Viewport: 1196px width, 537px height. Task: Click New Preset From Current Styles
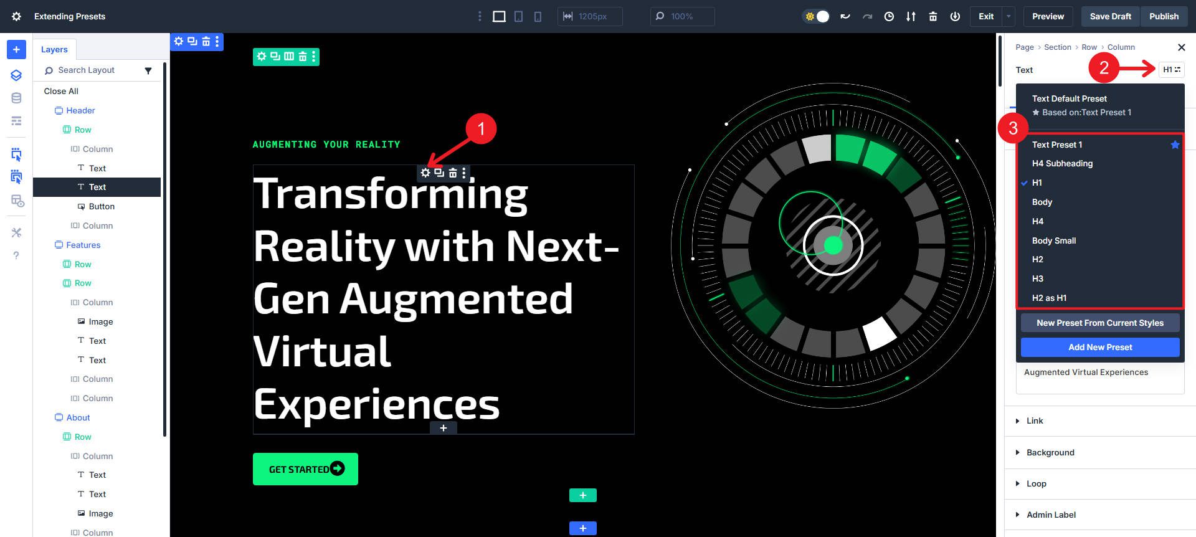click(1100, 323)
